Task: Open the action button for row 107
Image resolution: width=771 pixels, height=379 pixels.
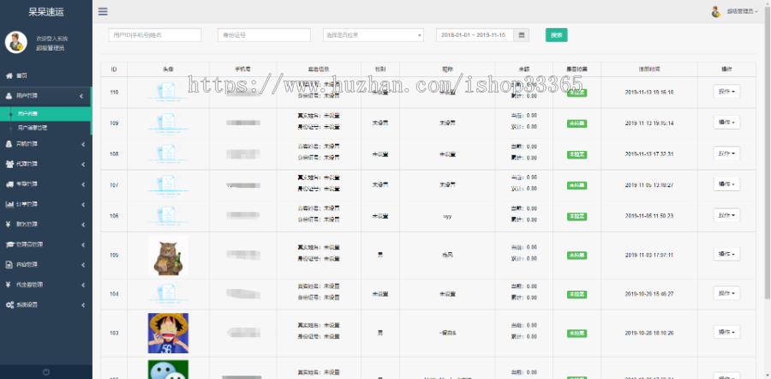Action: (x=726, y=184)
